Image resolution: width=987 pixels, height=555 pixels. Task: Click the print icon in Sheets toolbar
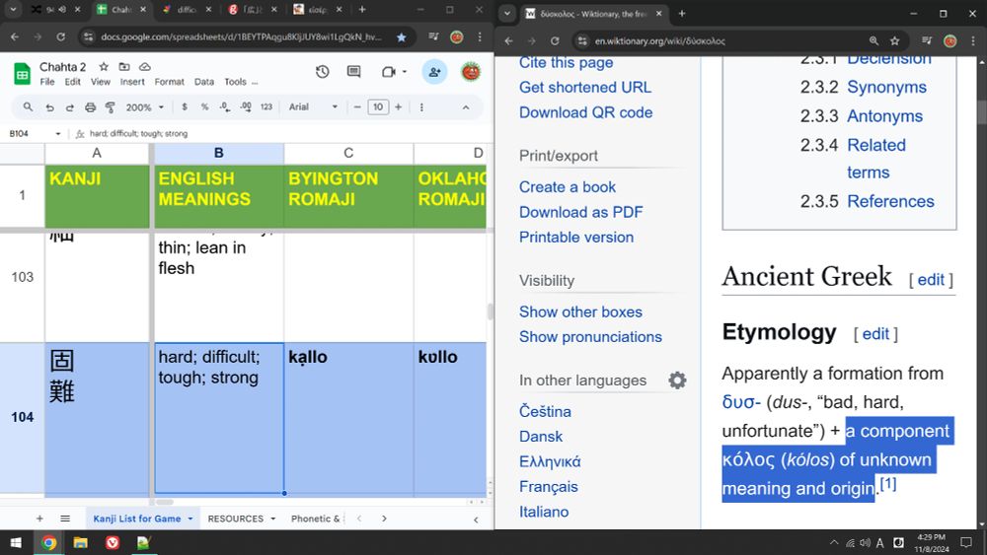pyautogui.click(x=91, y=107)
